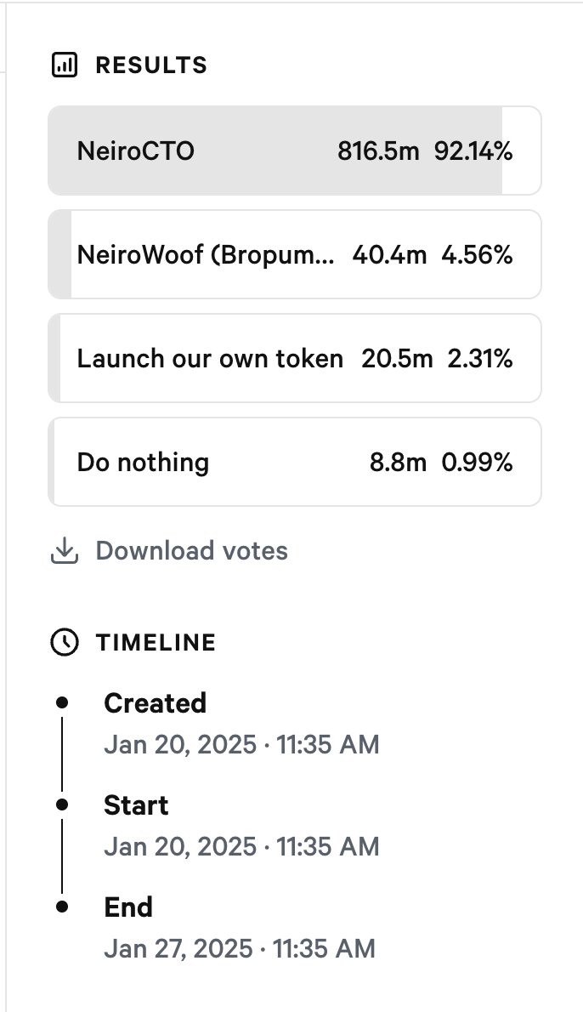Click the Start bullet on the timeline
Screen dimensions: 583x1012
[x=62, y=804]
